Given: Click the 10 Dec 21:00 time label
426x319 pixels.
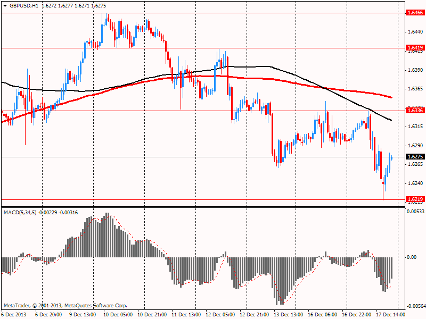Looking at the screenshot, I should [x=152, y=315].
